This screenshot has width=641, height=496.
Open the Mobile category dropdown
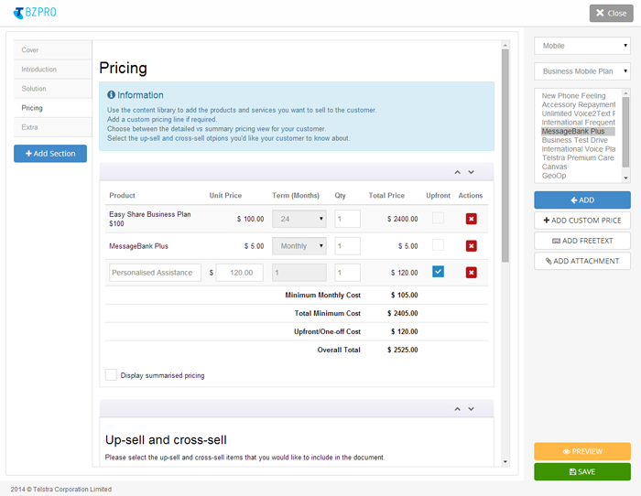coord(581,46)
